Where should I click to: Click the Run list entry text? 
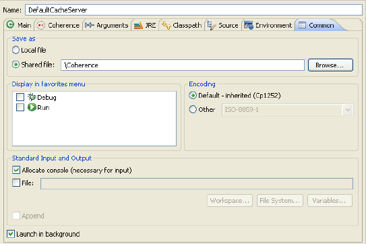[x=43, y=108]
